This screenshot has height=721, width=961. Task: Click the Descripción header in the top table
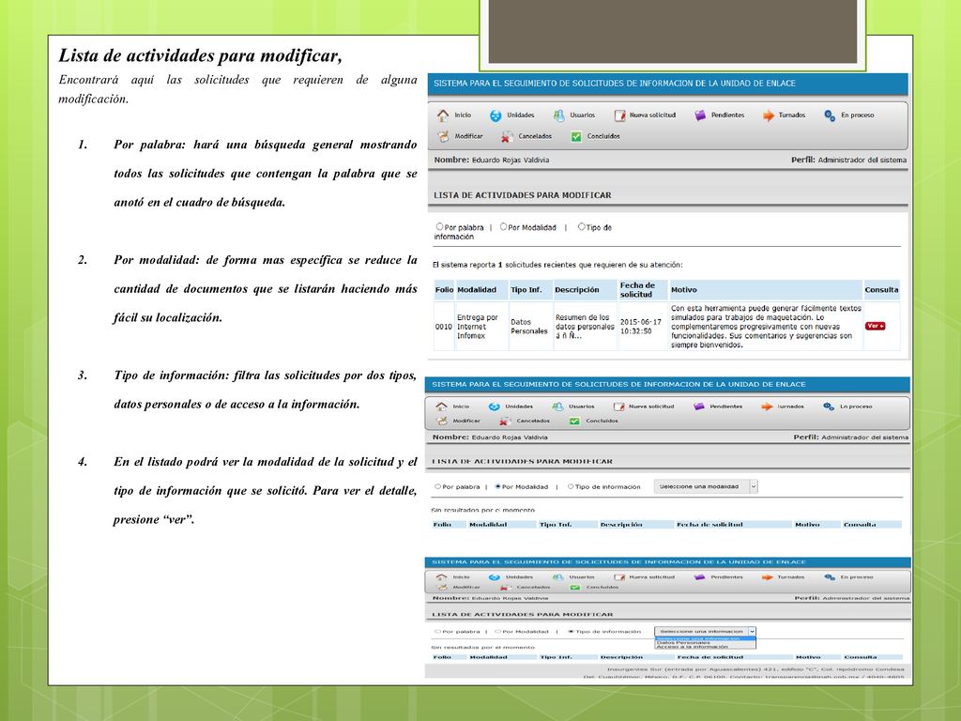(x=586, y=290)
